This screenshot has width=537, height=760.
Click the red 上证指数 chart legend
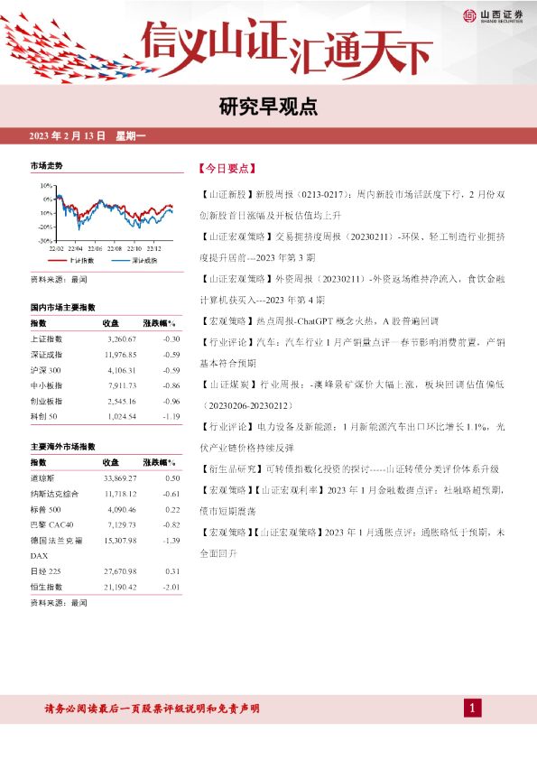tap(70, 260)
